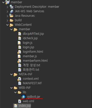Collapse the WEB-INF folder
The width and height of the screenshot is (92, 108).
12,88
